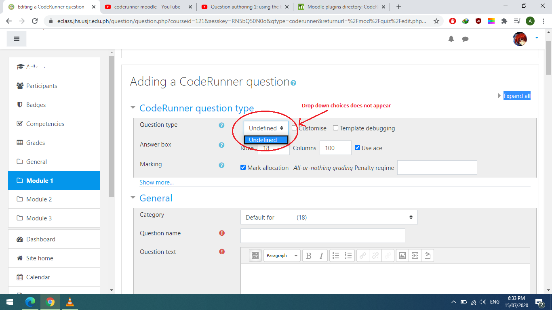This screenshot has width=552, height=310.
Task: Uncheck the Use ace checkbox
Action: pos(357,148)
